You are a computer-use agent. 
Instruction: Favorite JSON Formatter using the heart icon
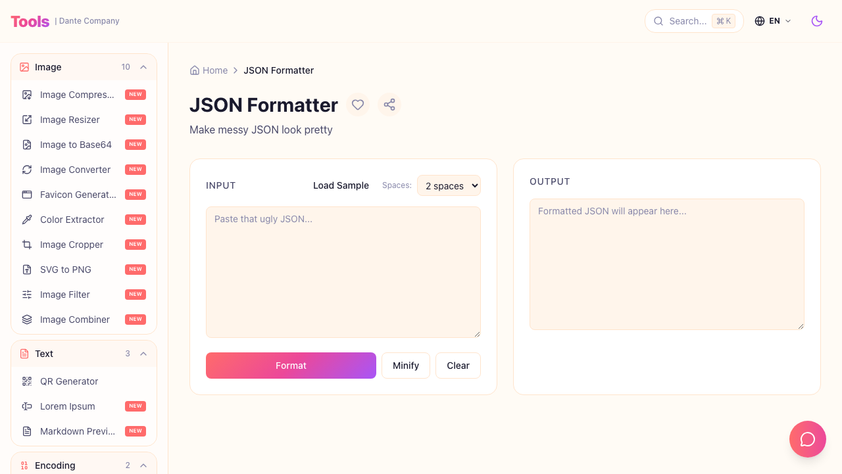(358, 105)
